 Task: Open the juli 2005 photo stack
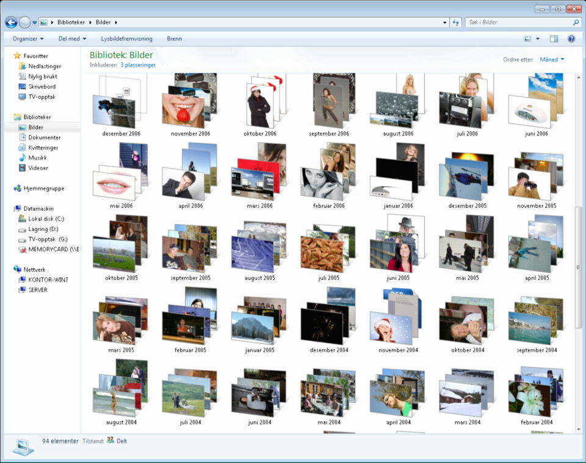point(328,250)
